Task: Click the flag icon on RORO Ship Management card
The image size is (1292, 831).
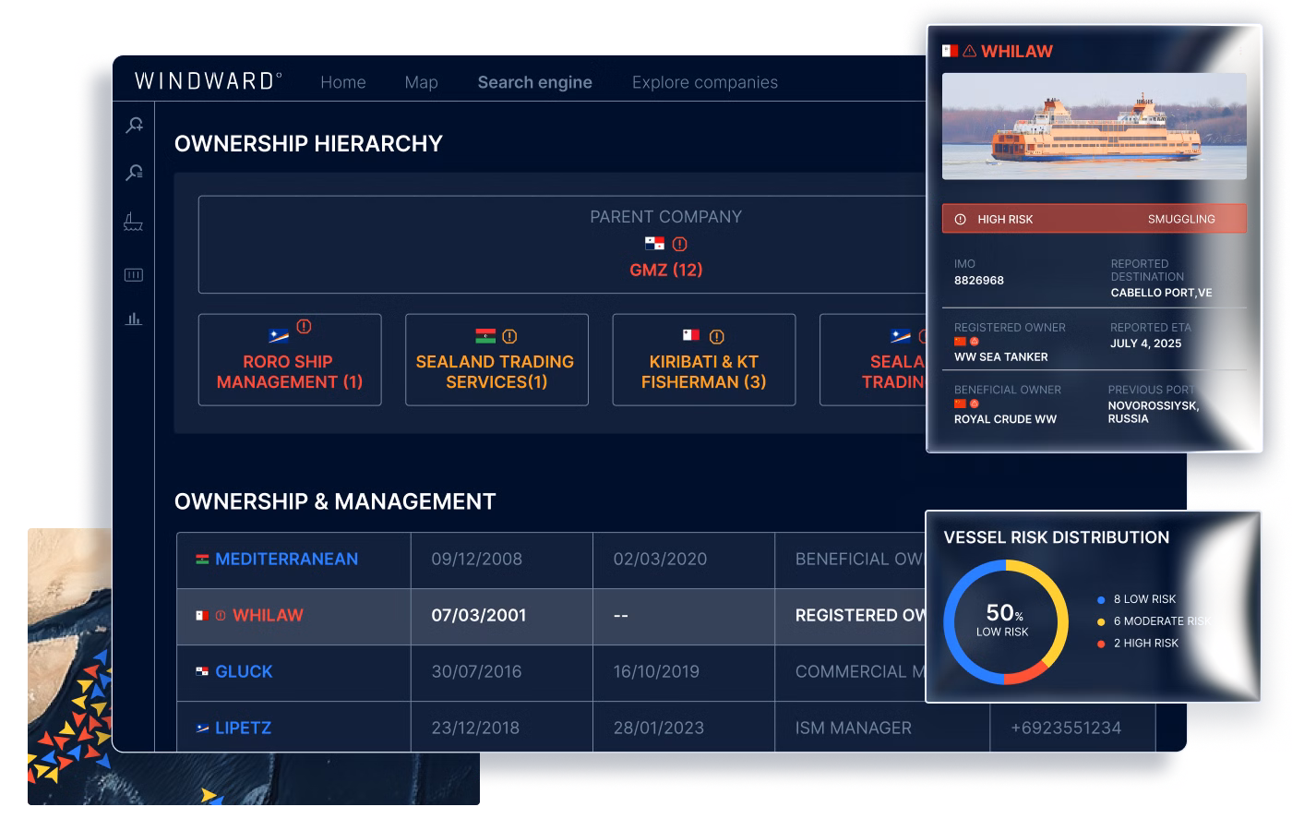Action: point(279,336)
